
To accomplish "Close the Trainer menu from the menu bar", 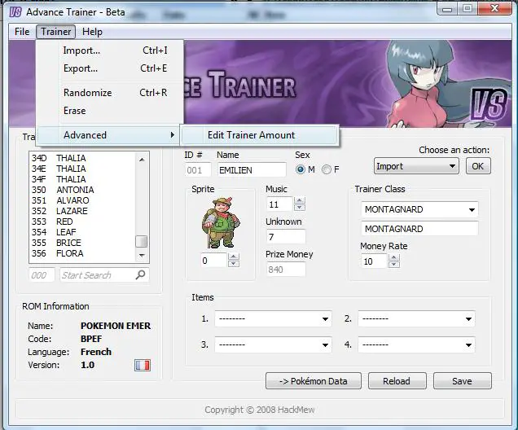I will (56, 32).
